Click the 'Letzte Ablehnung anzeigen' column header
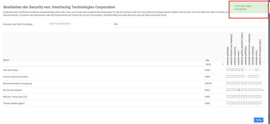Viewport: 270px width, 124px height. 260,53
